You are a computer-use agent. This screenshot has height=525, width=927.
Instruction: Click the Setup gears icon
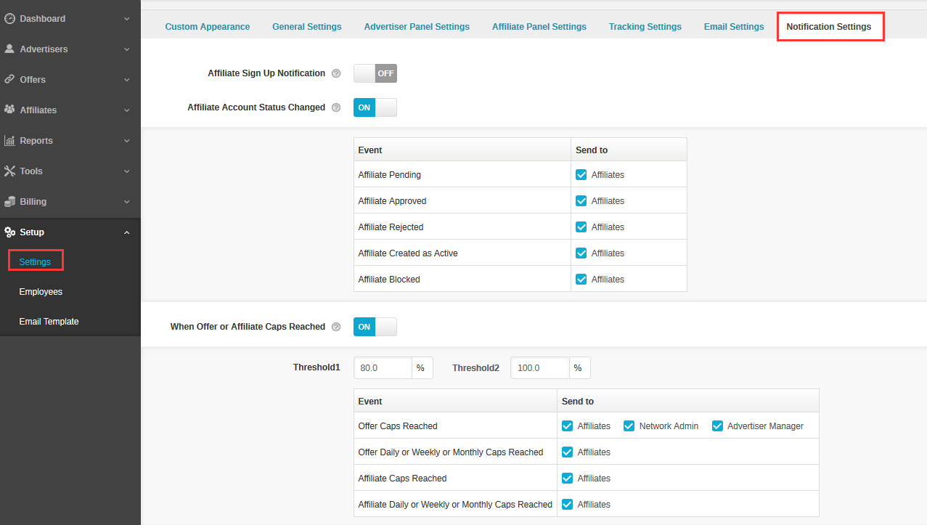point(9,232)
